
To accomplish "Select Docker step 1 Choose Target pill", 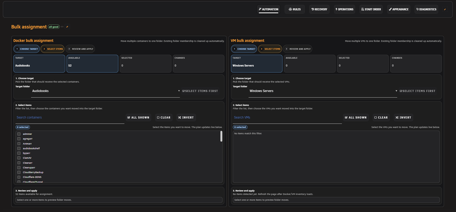I will tap(27, 49).
